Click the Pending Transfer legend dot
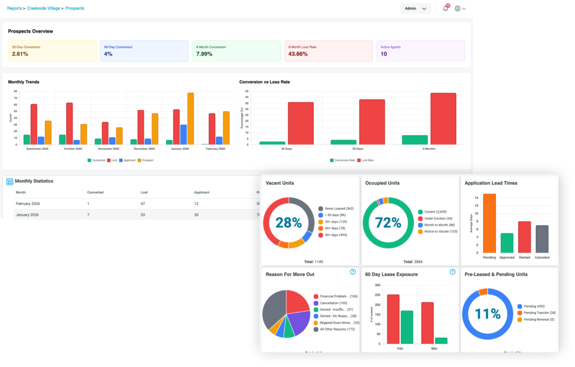The width and height of the screenshot is (575, 367). tap(519, 313)
